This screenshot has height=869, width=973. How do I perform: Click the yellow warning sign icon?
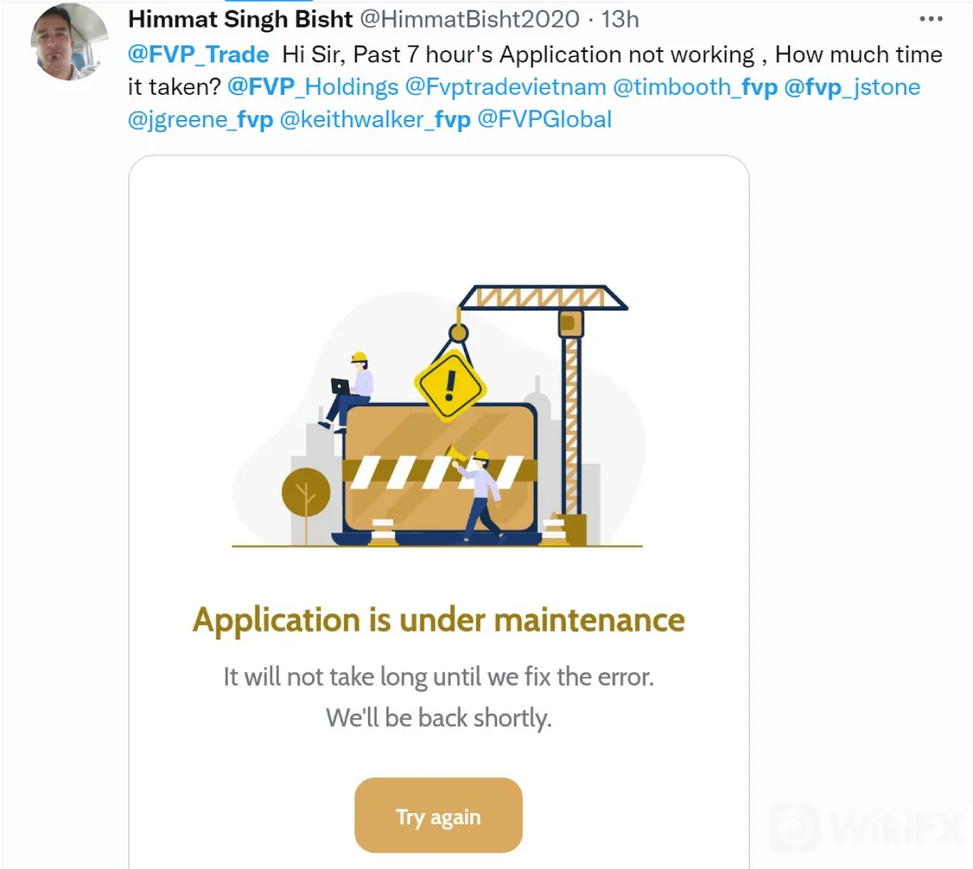click(451, 384)
